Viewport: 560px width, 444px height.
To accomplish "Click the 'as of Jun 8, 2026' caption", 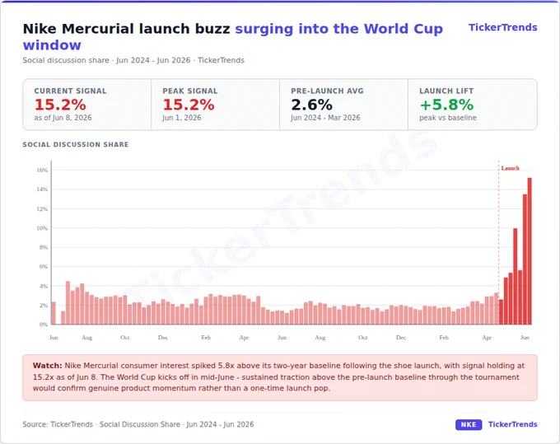I will (63, 118).
